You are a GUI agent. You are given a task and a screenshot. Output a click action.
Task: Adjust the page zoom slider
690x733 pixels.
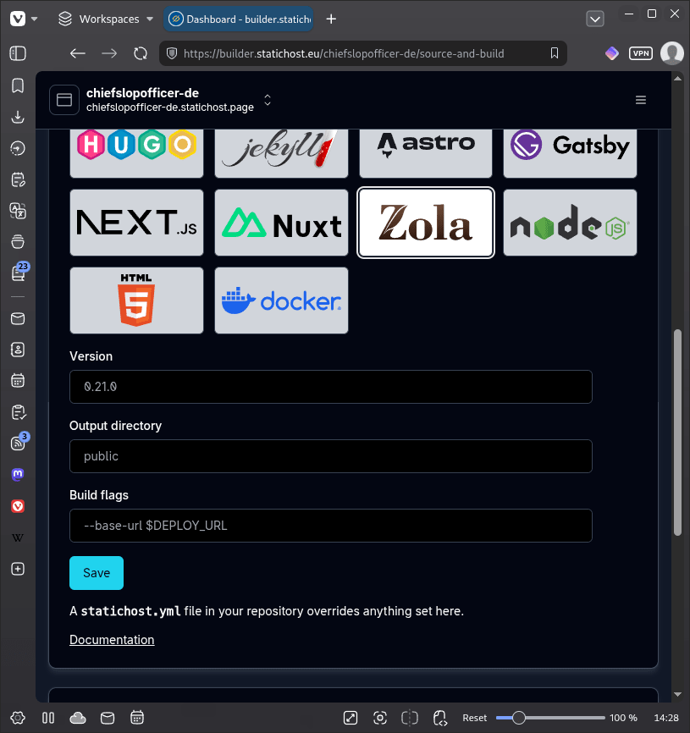click(550, 718)
